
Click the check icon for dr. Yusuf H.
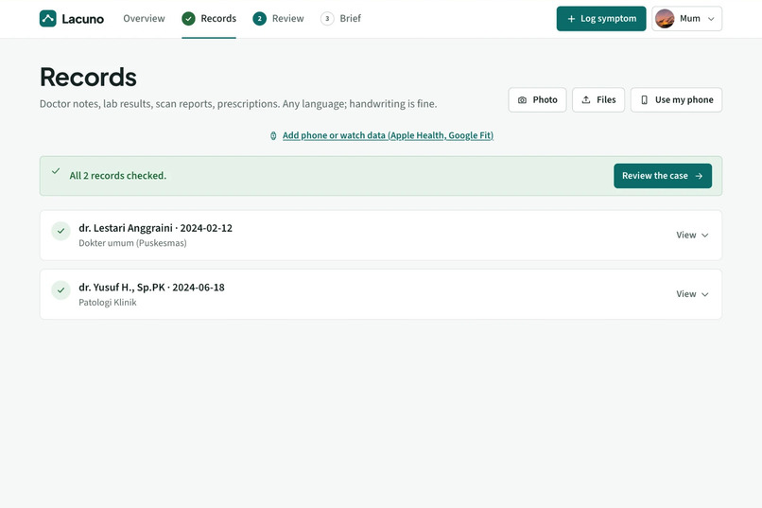tap(61, 290)
